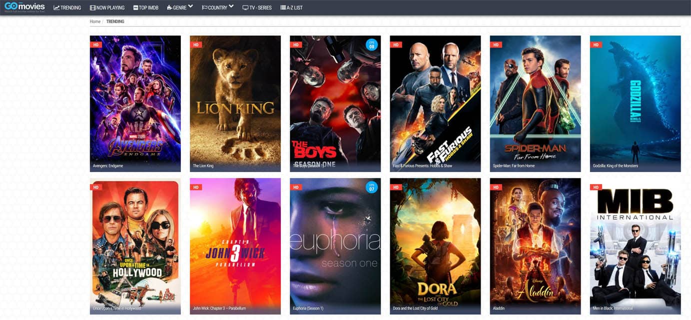Click the Top IMDB icon
The width and height of the screenshot is (691, 320).
(136, 8)
